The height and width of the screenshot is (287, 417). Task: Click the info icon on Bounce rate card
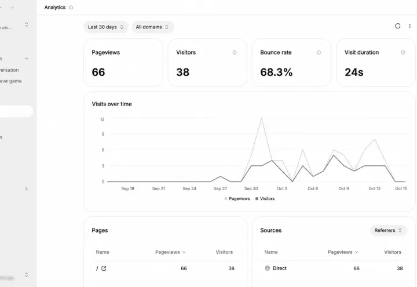319,52
